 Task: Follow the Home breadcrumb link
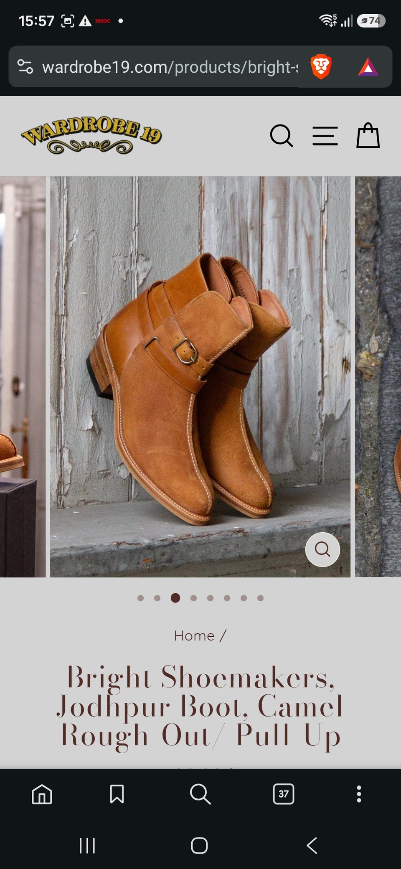(194, 636)
